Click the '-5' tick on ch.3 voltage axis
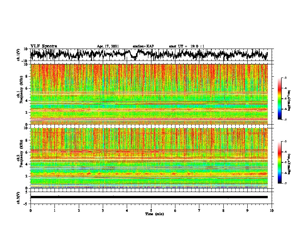The width and height of the screenshot is (306, 236). 26,204
